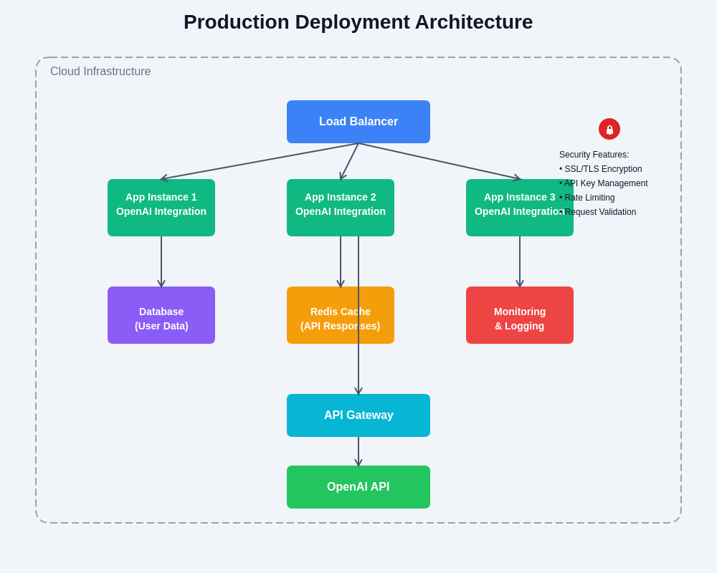Click the orange Redis Cache box
The width and height of the screenshot is (717, 573).
coord(323,315)
